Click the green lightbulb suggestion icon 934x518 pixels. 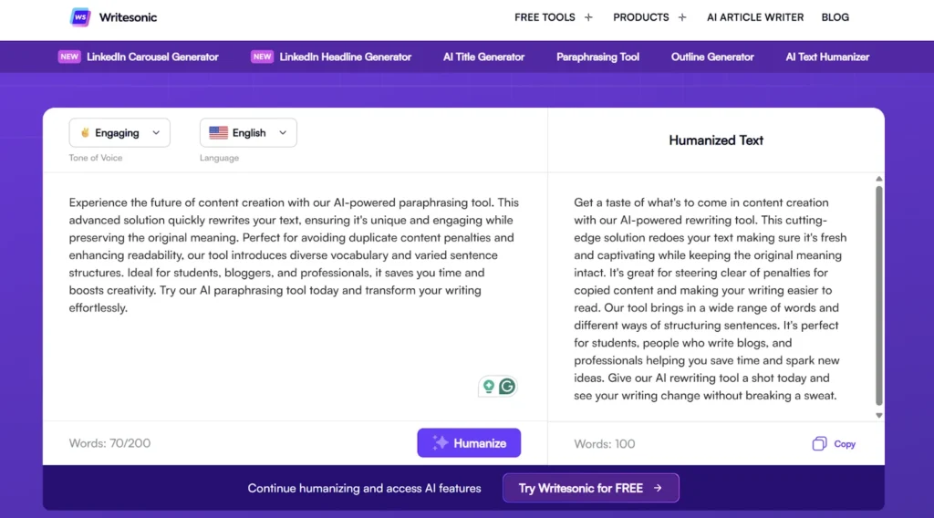click(489, 387)
